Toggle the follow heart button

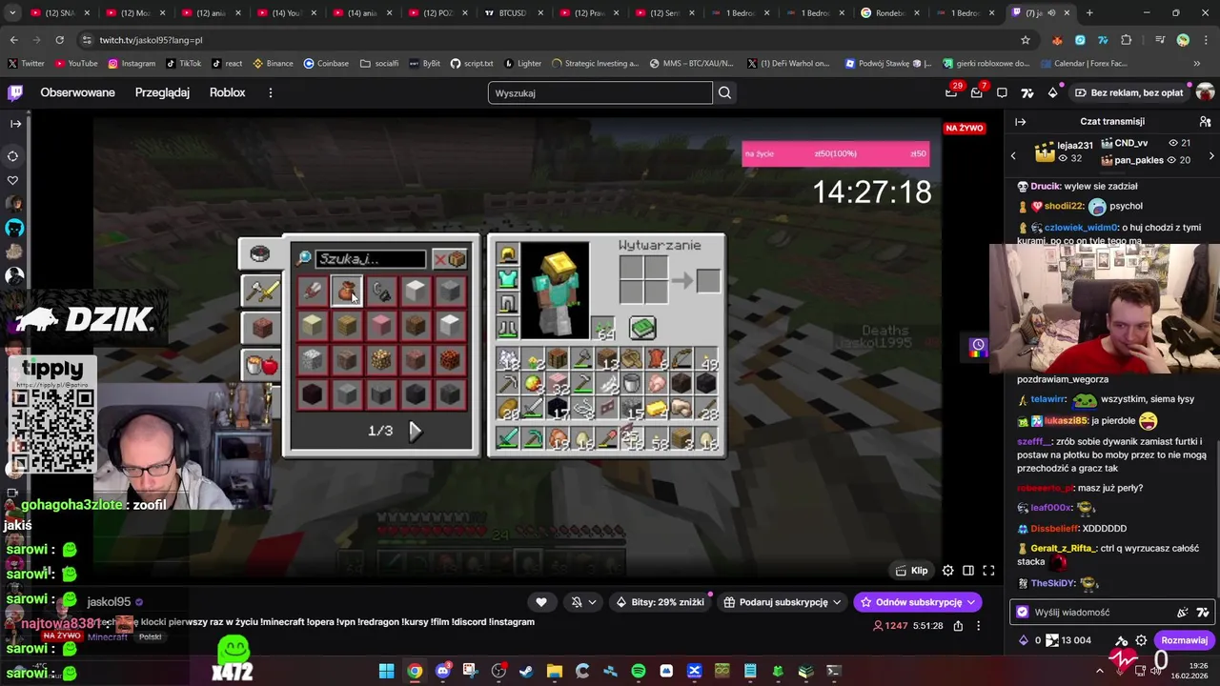click(x=541, y=602)
